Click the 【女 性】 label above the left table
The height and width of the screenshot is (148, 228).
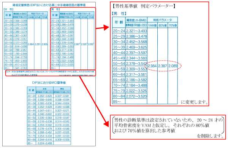pos(8,9)
